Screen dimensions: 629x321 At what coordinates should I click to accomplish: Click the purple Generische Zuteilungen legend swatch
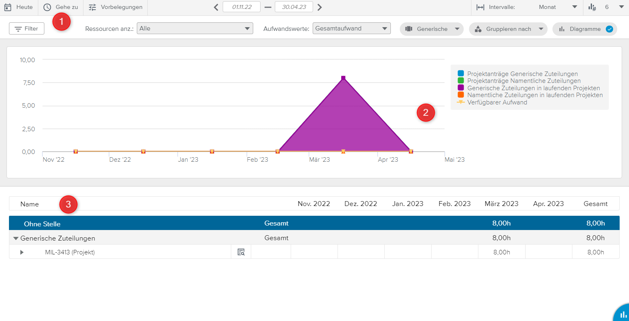point(461,88)
